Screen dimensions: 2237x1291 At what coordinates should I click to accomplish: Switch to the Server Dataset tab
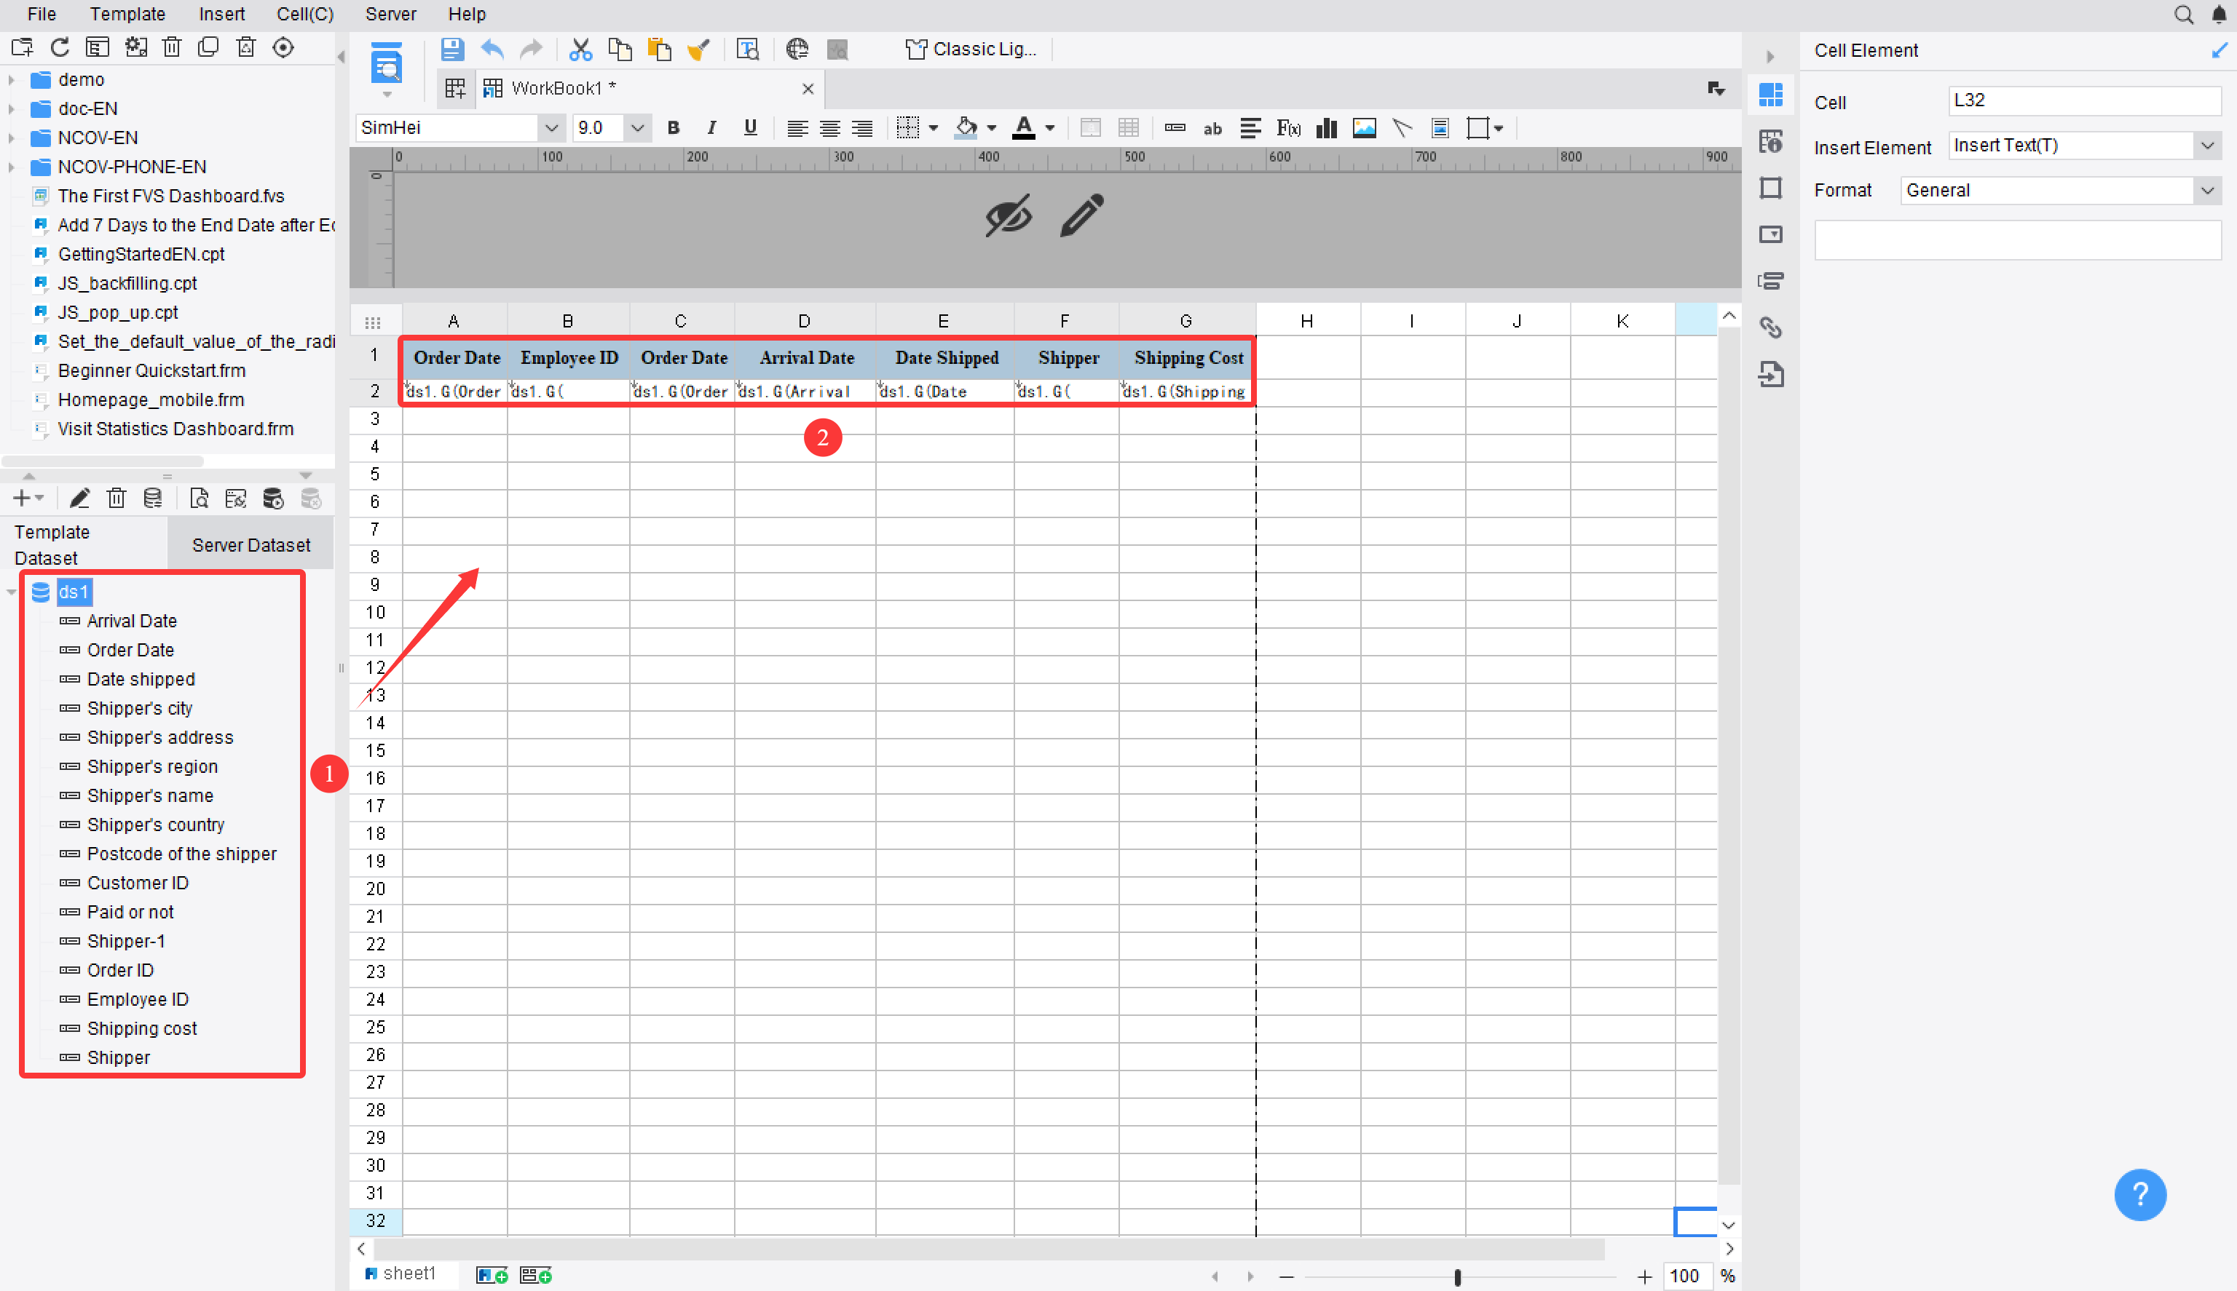coord(251,544)
